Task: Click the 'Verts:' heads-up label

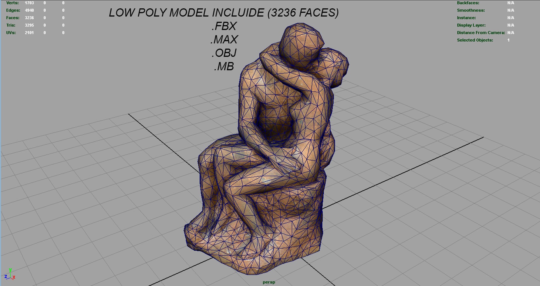Action: click(x=12, y=3)
